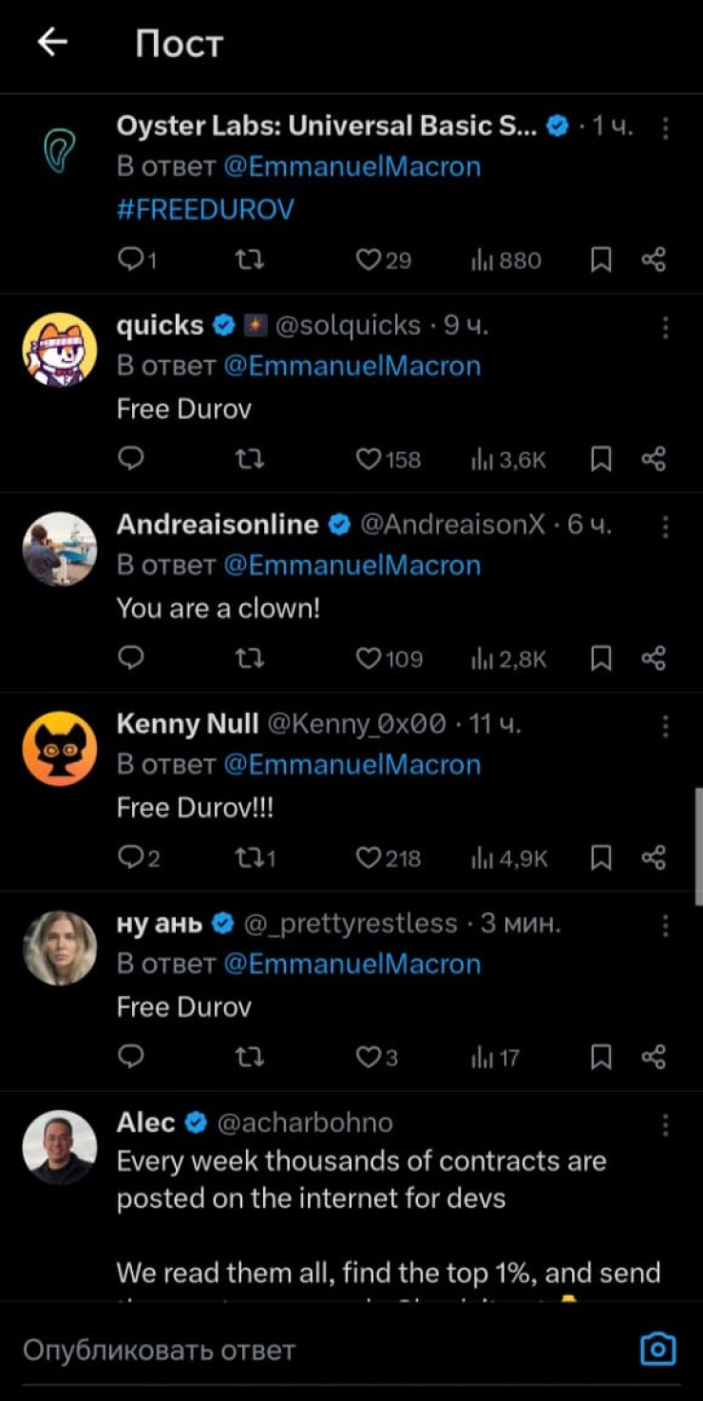This screenshot has height=1401, width=703.
Task: Bookmark the Oyster Labs reply
Action: click(x=600, y=260)
